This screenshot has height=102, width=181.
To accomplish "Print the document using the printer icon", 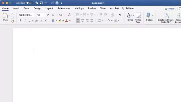I will (x=57, y=3).
